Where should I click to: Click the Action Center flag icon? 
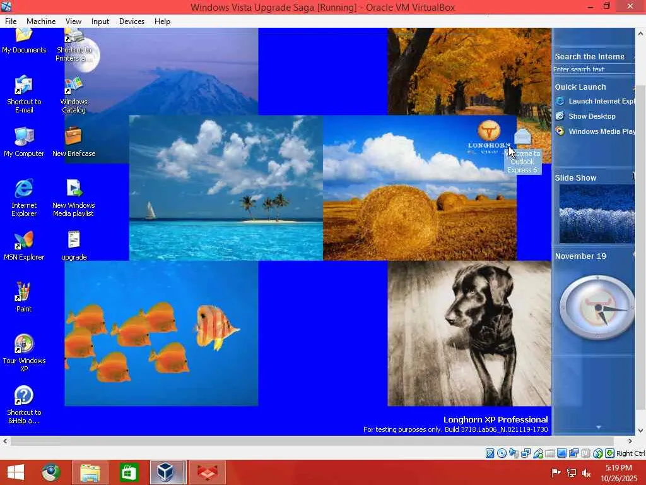(556, 472)
